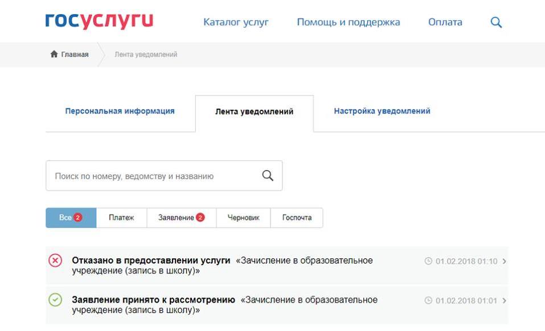Click the green checkmark accepted status icon

tap(55, 300)
